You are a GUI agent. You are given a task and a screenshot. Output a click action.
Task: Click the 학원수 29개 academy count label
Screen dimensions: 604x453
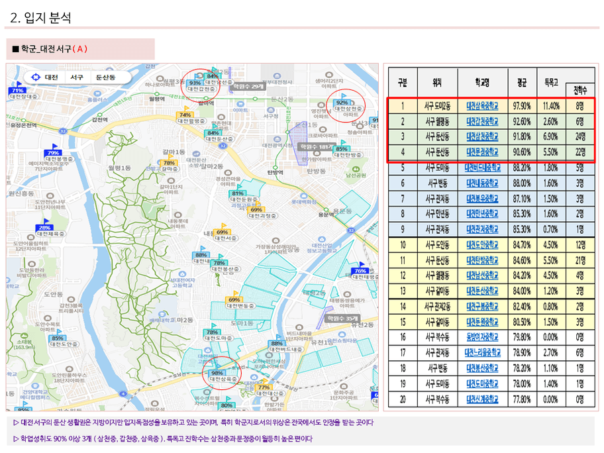248,87
